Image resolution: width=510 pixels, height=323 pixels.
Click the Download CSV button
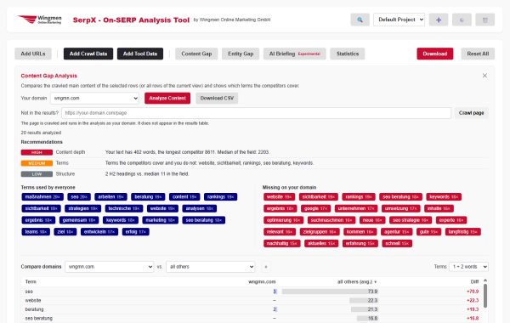(217, 99)
